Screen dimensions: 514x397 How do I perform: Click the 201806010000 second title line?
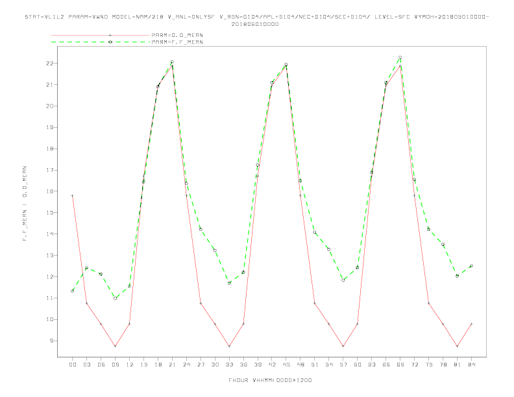pyautogui.click(x=255, y=24)
